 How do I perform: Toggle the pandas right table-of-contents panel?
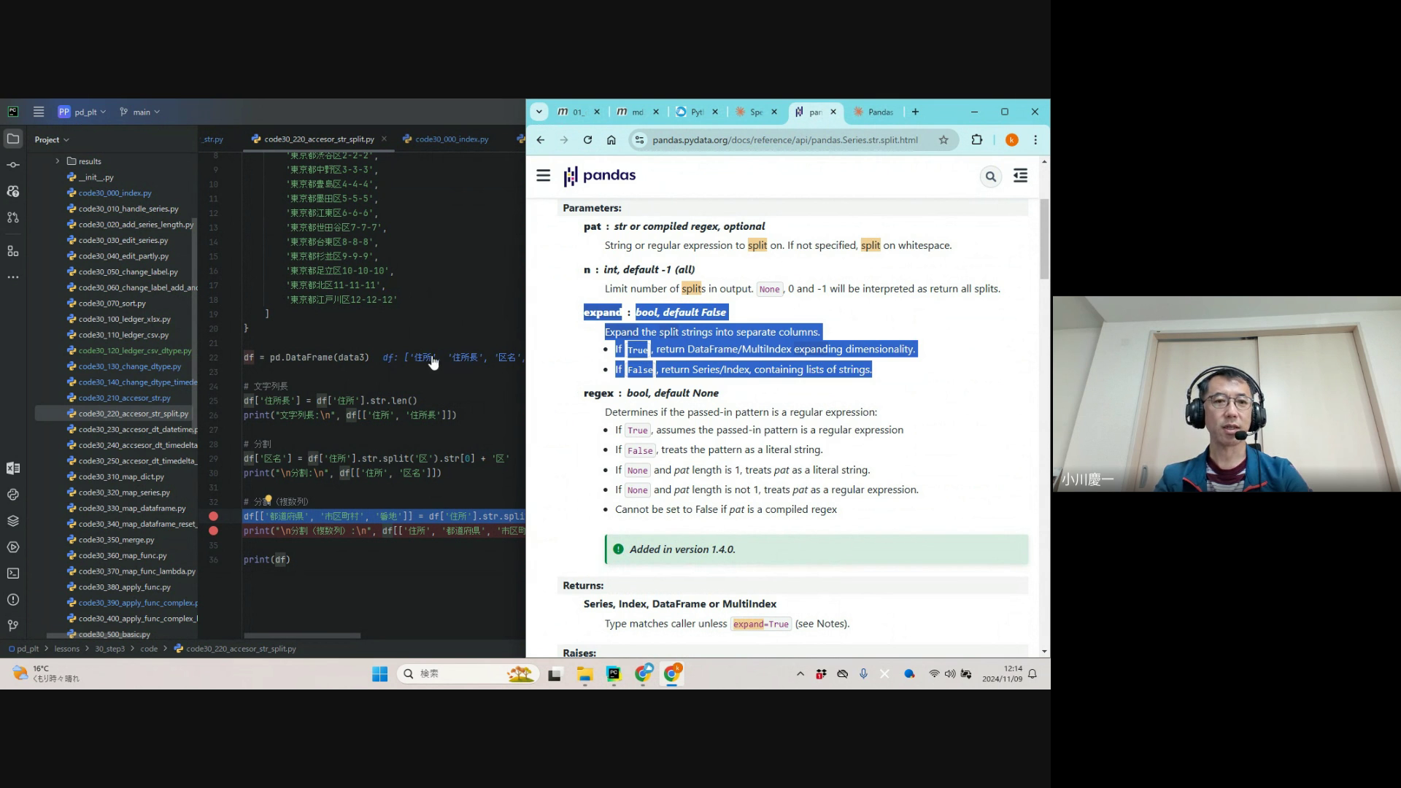click(1020, 176)
